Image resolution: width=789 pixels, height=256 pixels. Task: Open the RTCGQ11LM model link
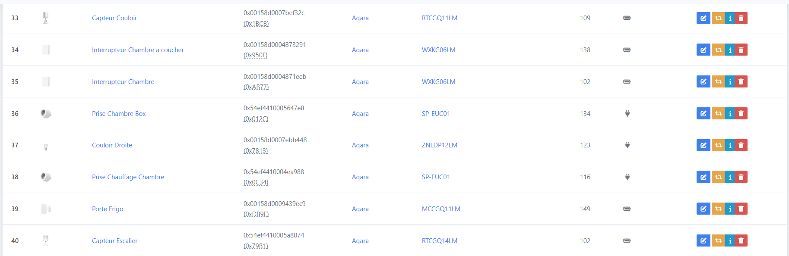(x=440, y=18)
